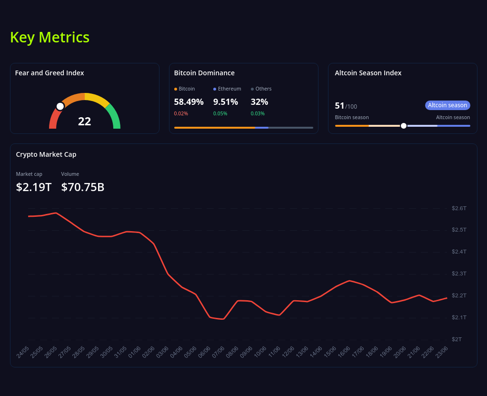Image resolution: width=487 pixels, height=396 pixels.
Task: Click the Altcoin Season Index slider handle
Action: [403, 126]
